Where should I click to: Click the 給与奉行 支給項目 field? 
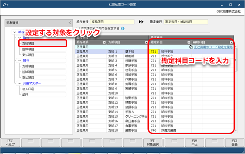(112, 22)
